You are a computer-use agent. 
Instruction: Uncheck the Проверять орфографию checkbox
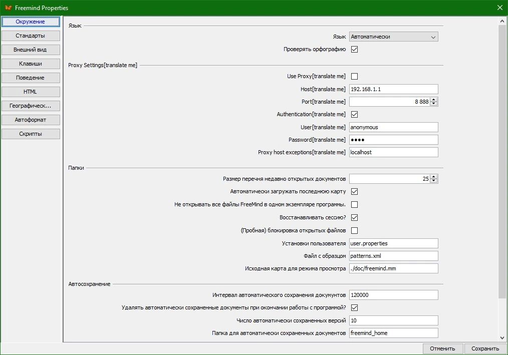[x=354, y=49]
